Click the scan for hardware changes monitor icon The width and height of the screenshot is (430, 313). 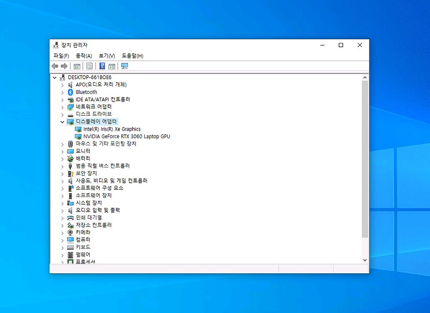125,66
